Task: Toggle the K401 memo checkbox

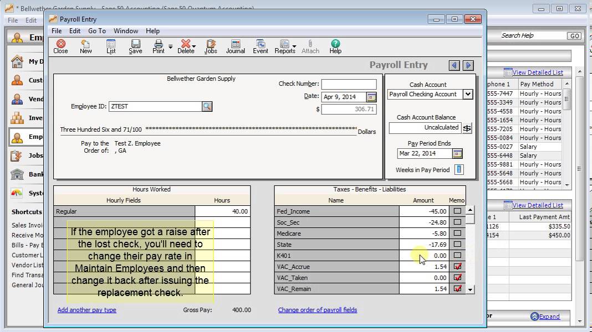Action: (457, 255)
